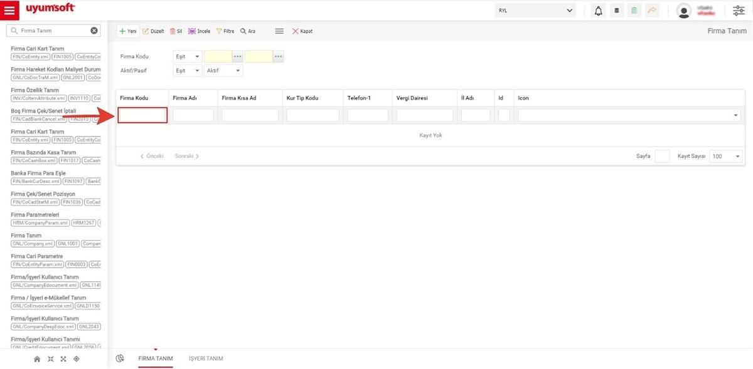
Task: Open the user profile avatar
Action: (684, 11)
